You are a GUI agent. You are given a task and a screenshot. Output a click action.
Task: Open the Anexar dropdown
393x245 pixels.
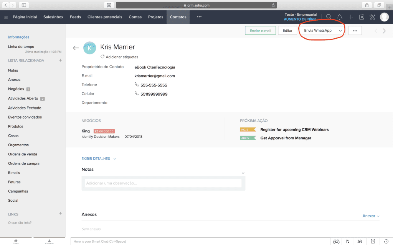pos(371,216)
